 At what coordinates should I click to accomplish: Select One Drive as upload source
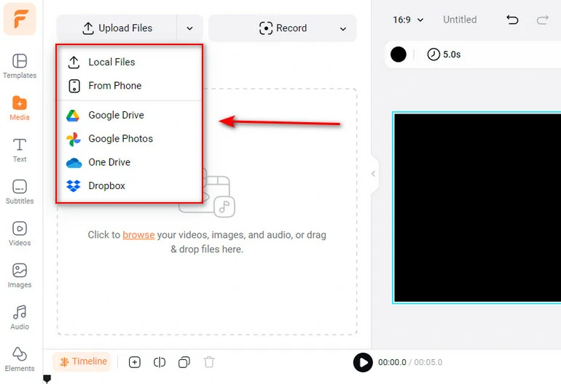click(x=129, y=162)
